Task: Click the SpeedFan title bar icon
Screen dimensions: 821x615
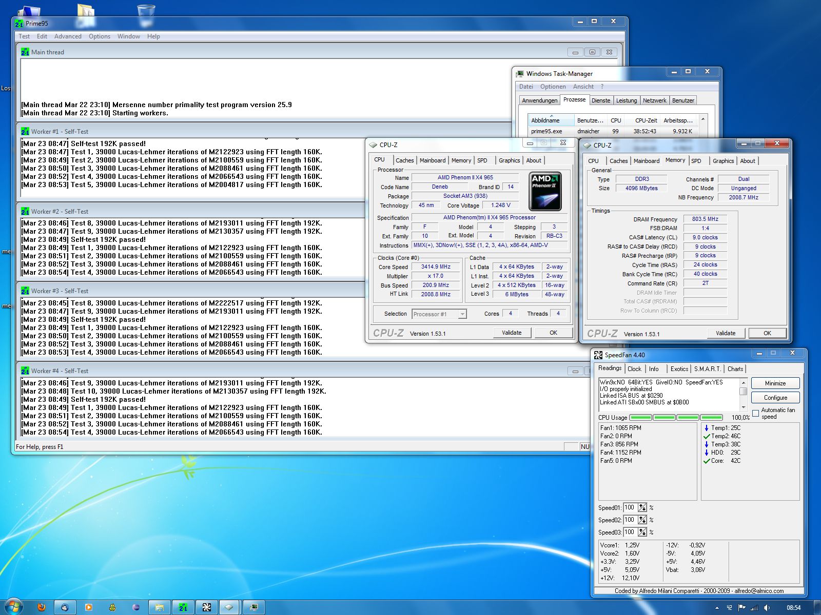Action: [598, 355]
